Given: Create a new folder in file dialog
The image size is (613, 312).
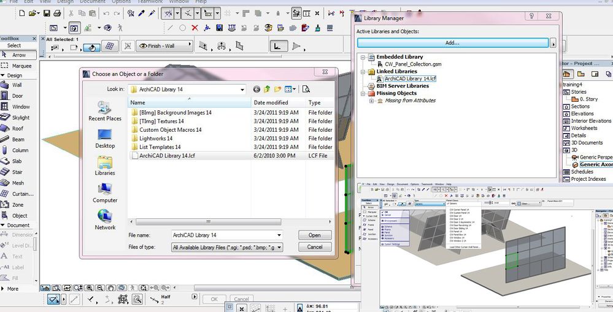Looking at the screenshot, I should (x=278, y=89).
